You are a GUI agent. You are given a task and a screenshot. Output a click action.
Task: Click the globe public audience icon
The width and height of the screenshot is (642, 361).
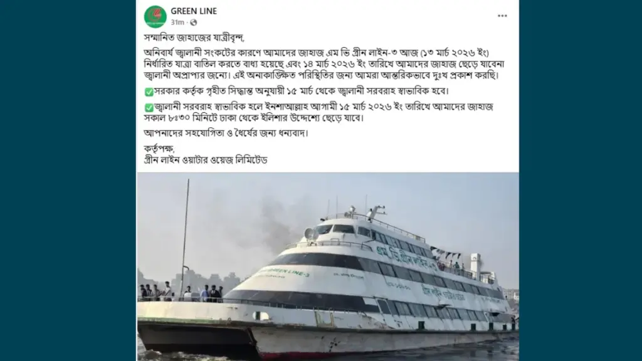193,23
